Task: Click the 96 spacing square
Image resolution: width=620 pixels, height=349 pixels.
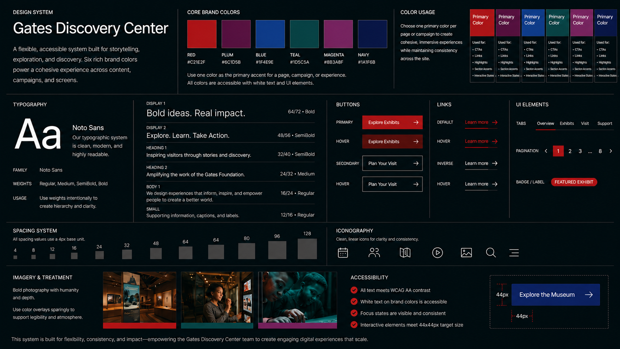Action: [277, 250]
